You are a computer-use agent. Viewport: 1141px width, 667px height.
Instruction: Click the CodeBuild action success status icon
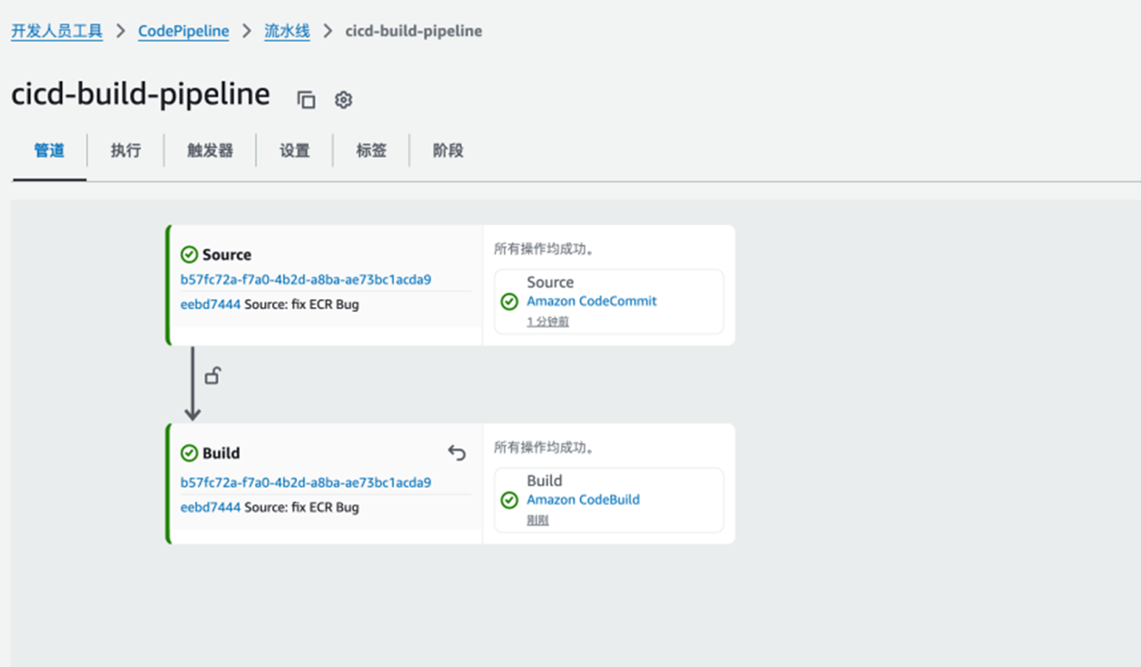(509, 500)
